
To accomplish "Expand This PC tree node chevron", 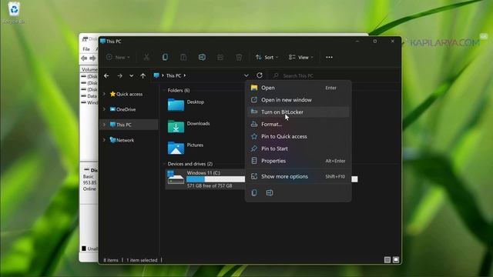I will tap(104, 125).
